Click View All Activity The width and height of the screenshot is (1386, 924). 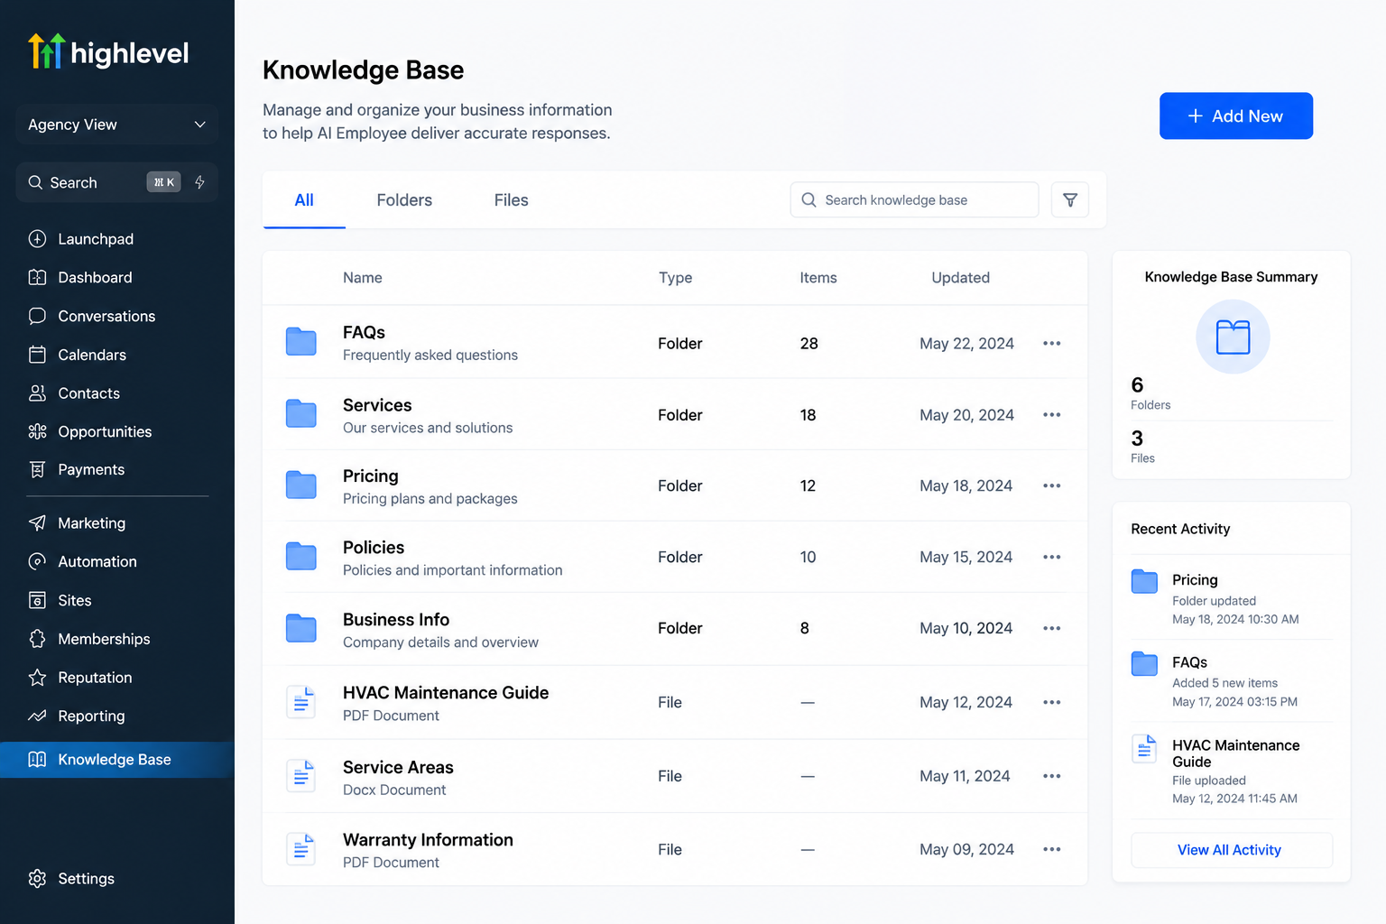[1232, 850]
